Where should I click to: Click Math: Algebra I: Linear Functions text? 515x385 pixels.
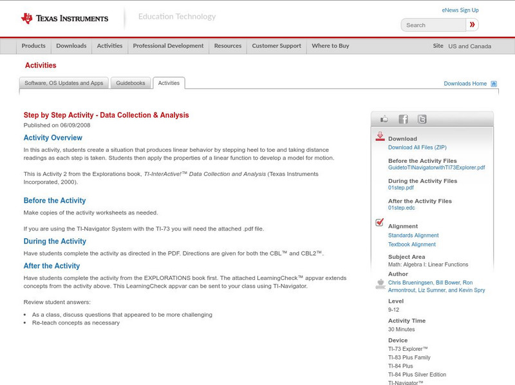click(428, 265)
